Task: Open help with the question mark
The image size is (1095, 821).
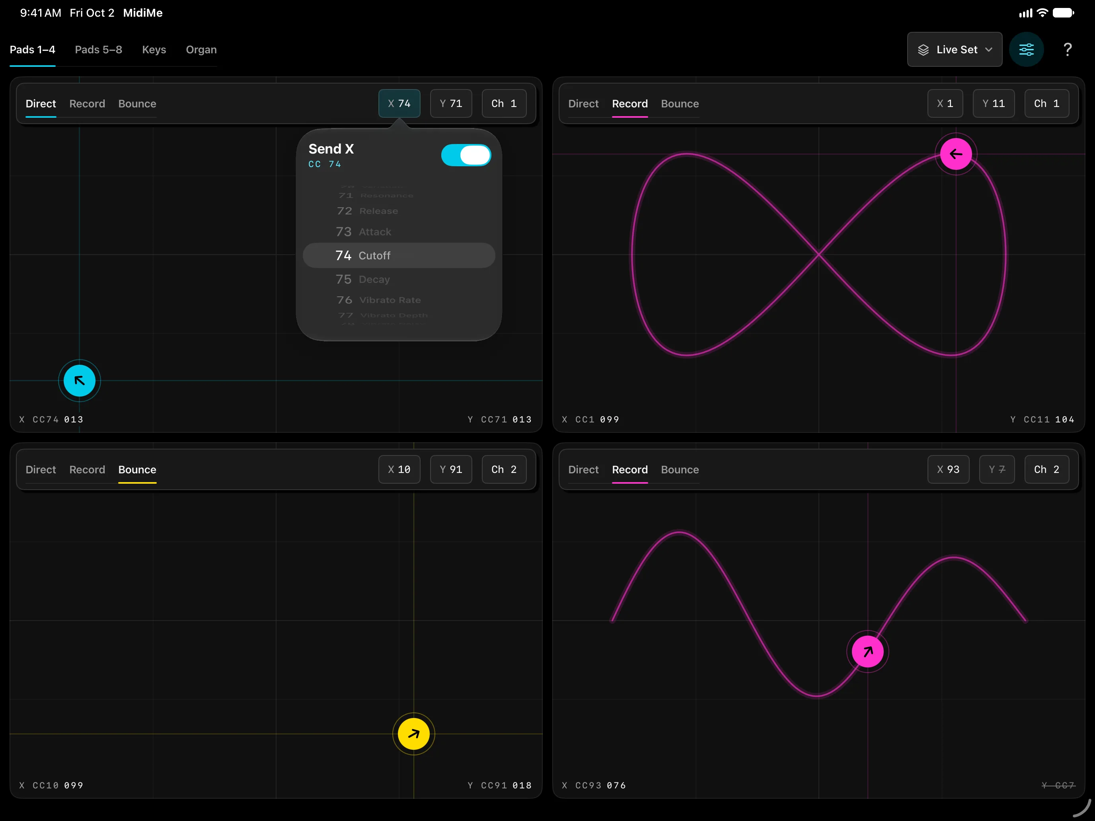Action: 1067,49
